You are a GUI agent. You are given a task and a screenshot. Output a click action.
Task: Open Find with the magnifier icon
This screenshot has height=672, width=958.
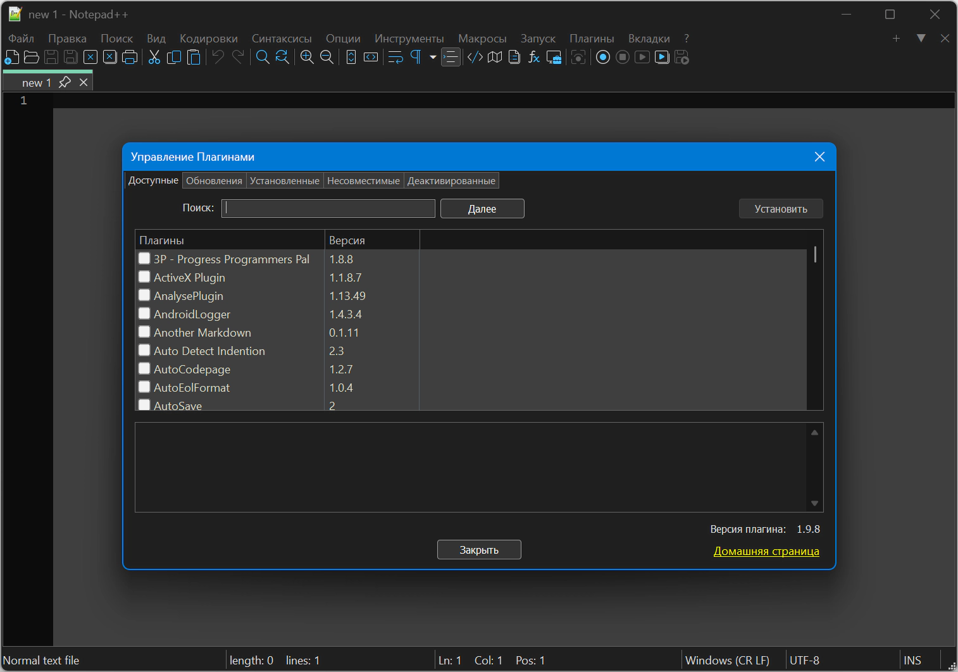tap(263, 58)
